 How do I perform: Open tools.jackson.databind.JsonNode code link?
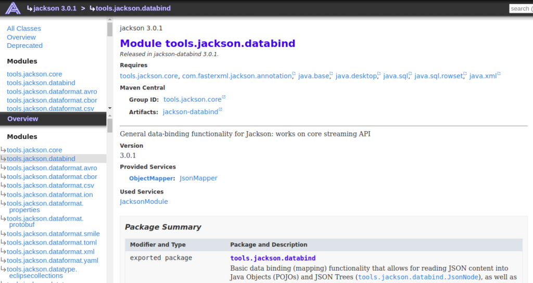pyautogui.click(x=418, y=277)
